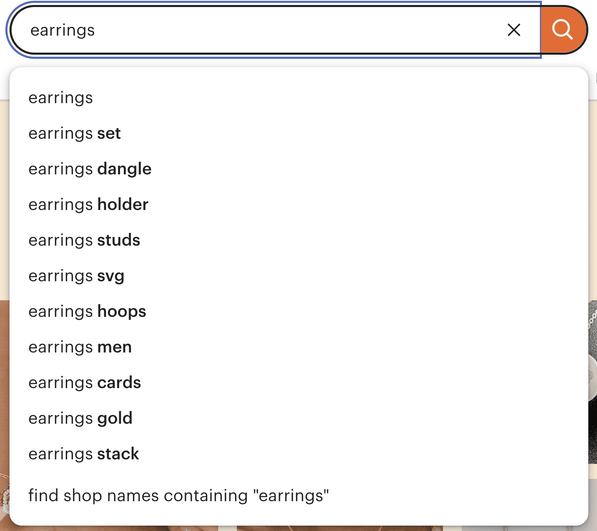597x531 pixels.
Task: Choose the "earrings set" suggestion
Action: [x=298, y=134]
